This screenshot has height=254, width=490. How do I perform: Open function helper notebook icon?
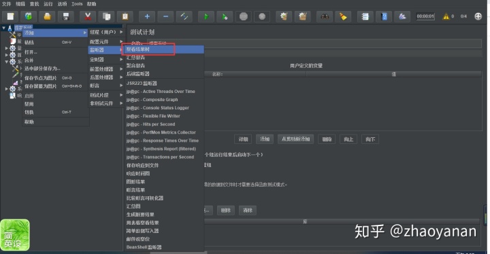coord(365,16)
